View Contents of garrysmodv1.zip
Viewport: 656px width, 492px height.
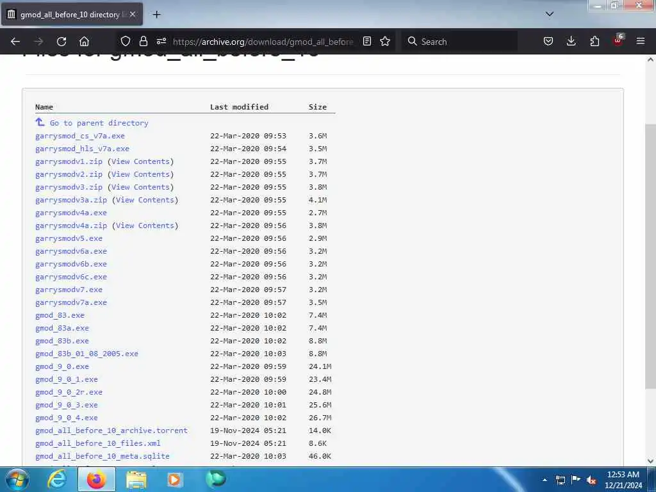pos(140,161)
